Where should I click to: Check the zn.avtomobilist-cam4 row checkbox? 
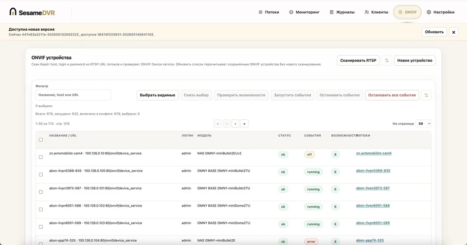(x=41, y=157)
